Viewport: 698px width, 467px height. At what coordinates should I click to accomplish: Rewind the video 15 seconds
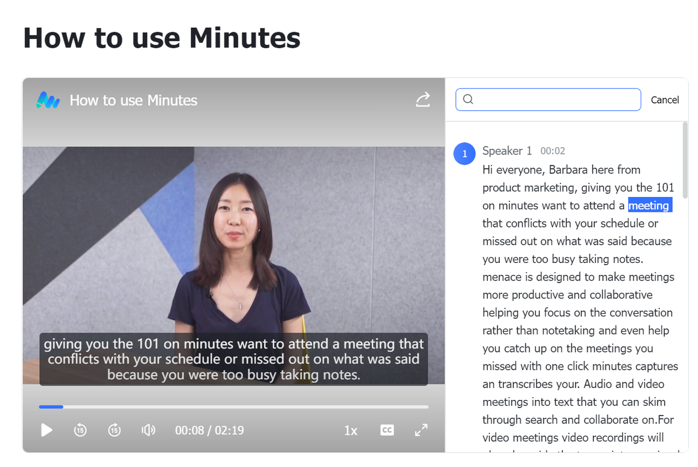[80, 430]
